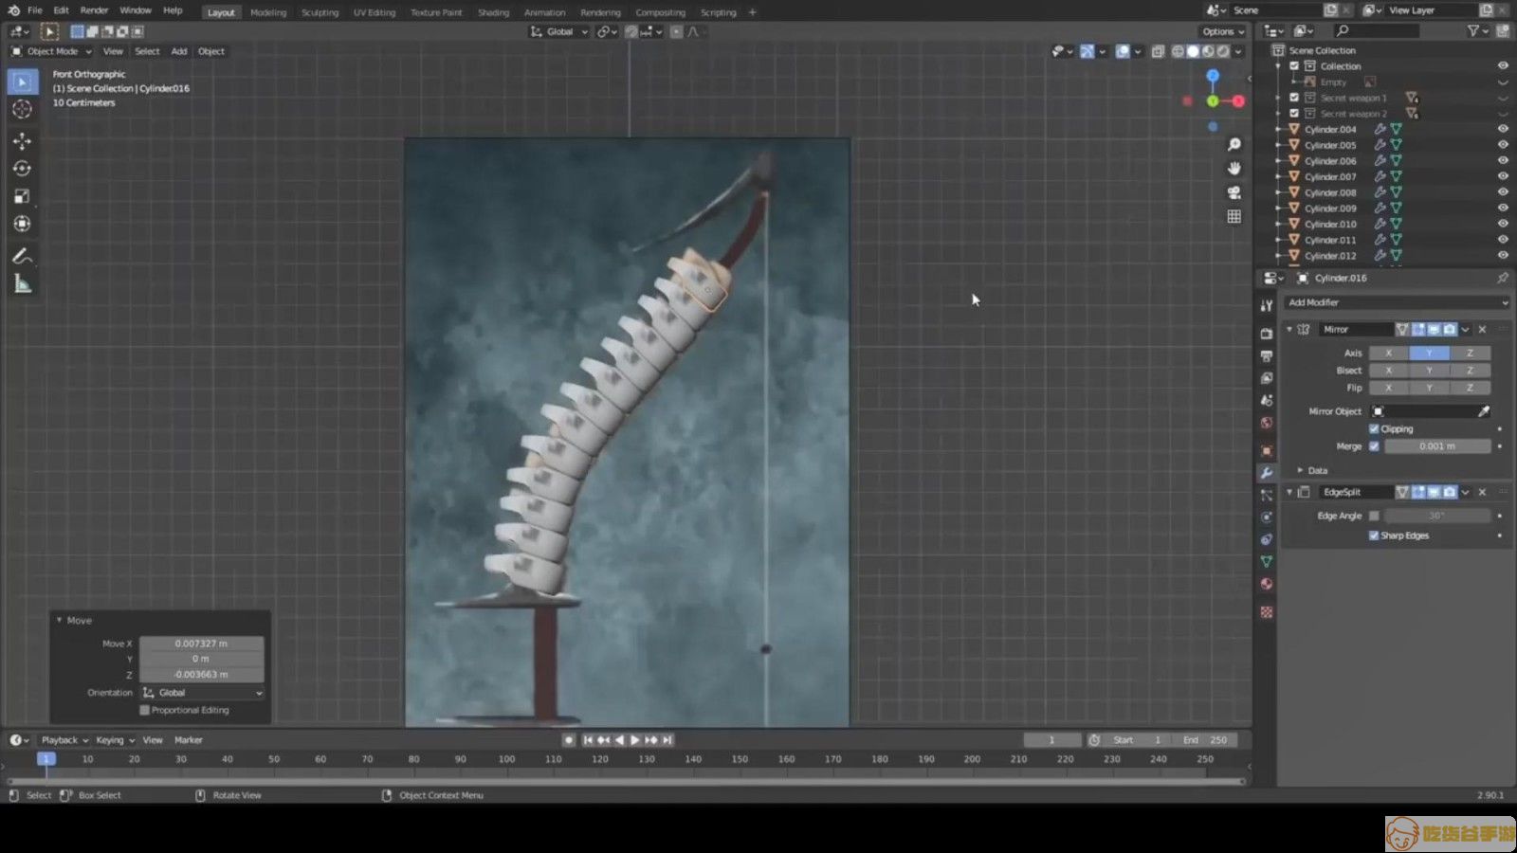Toggle camera view icon

tap(1234, 192)
